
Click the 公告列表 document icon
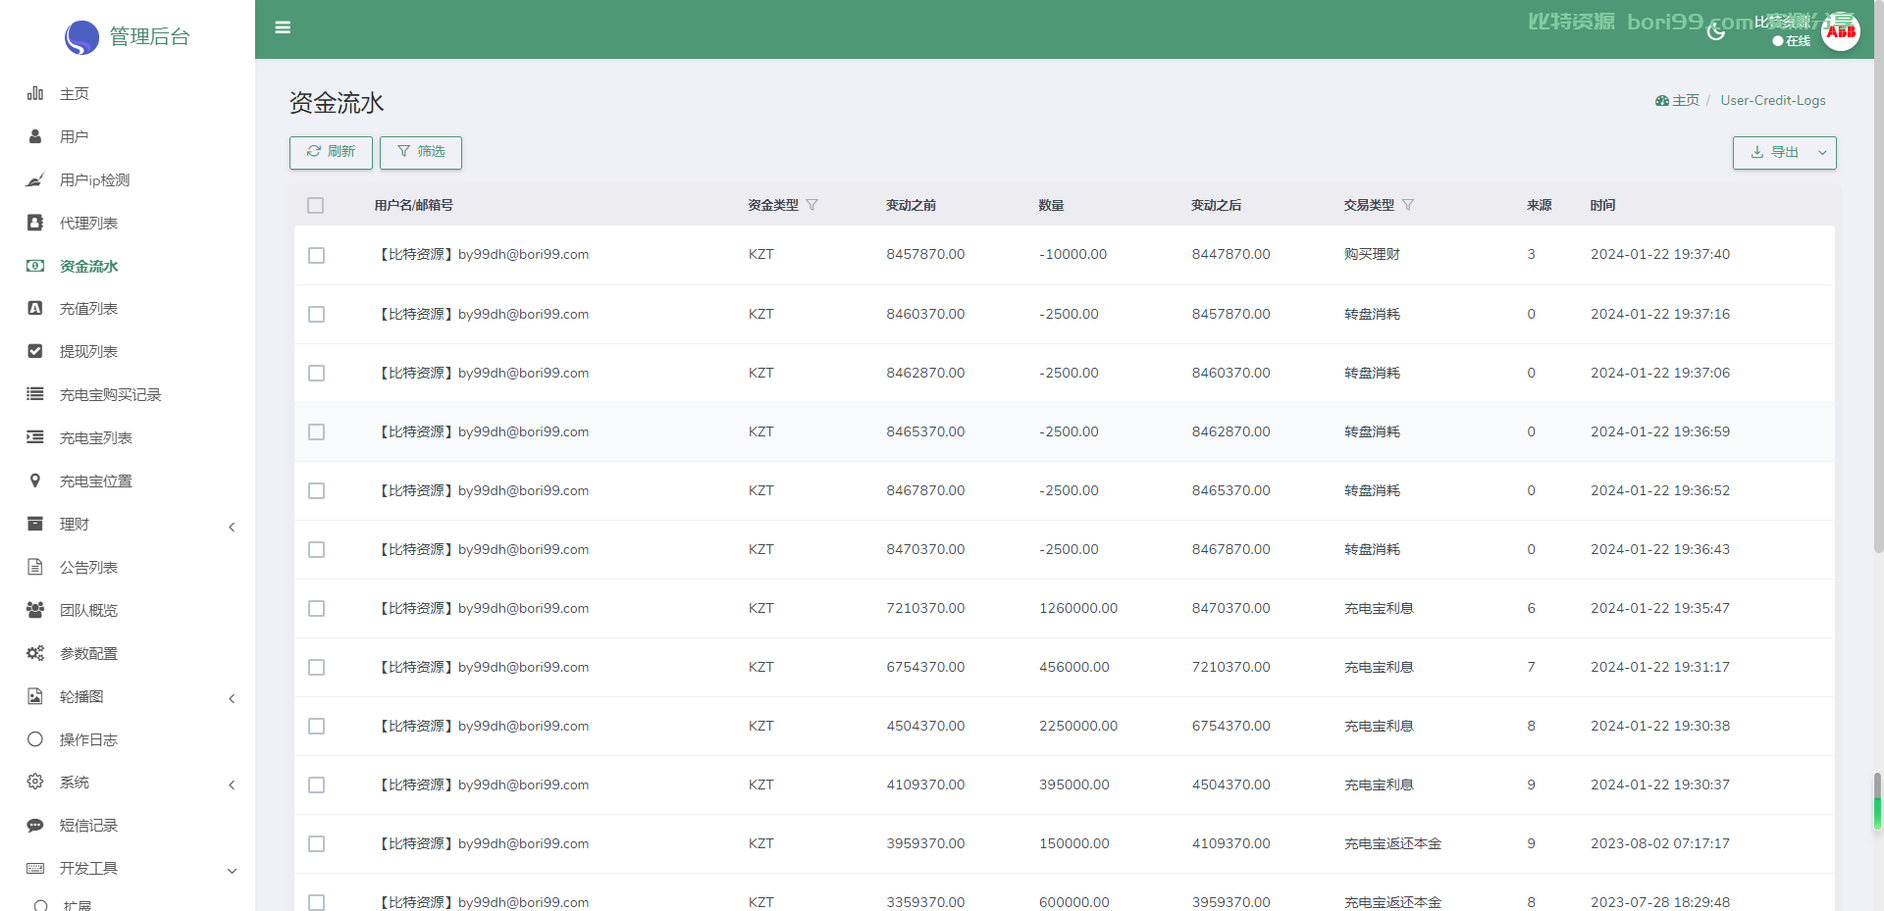35,567
